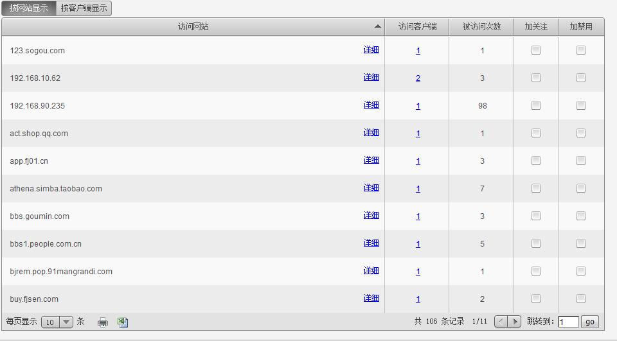Select site name 192.168.90.235

click(37, 106)
